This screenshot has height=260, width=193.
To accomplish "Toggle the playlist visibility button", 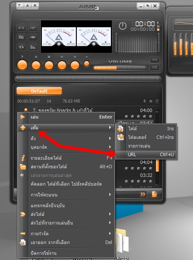I will [155, 67].
